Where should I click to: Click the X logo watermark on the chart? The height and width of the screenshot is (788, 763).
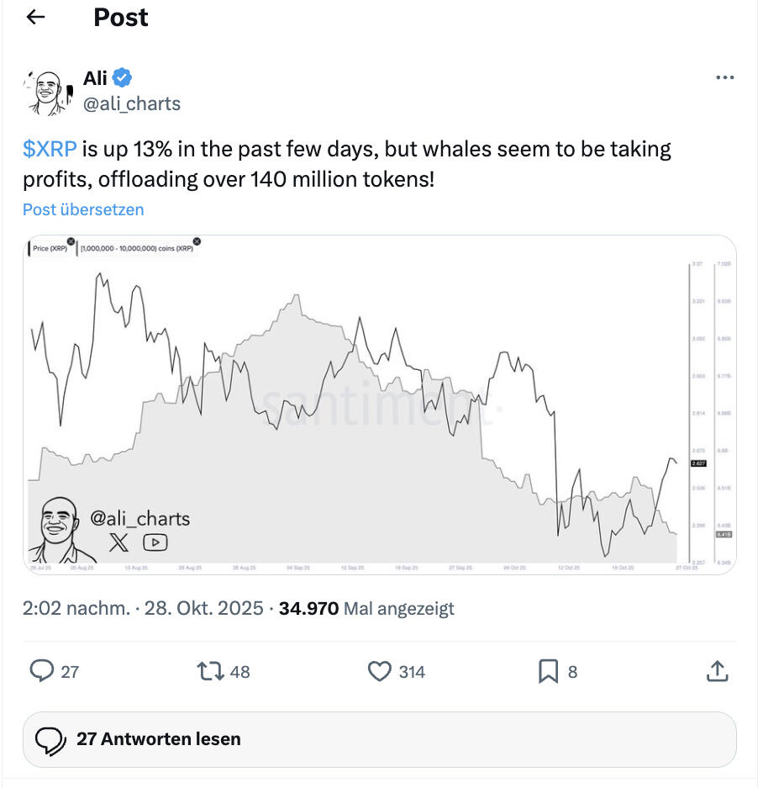click(x=120, y=543)
